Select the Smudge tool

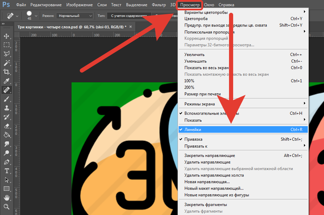tap(7, 144)
